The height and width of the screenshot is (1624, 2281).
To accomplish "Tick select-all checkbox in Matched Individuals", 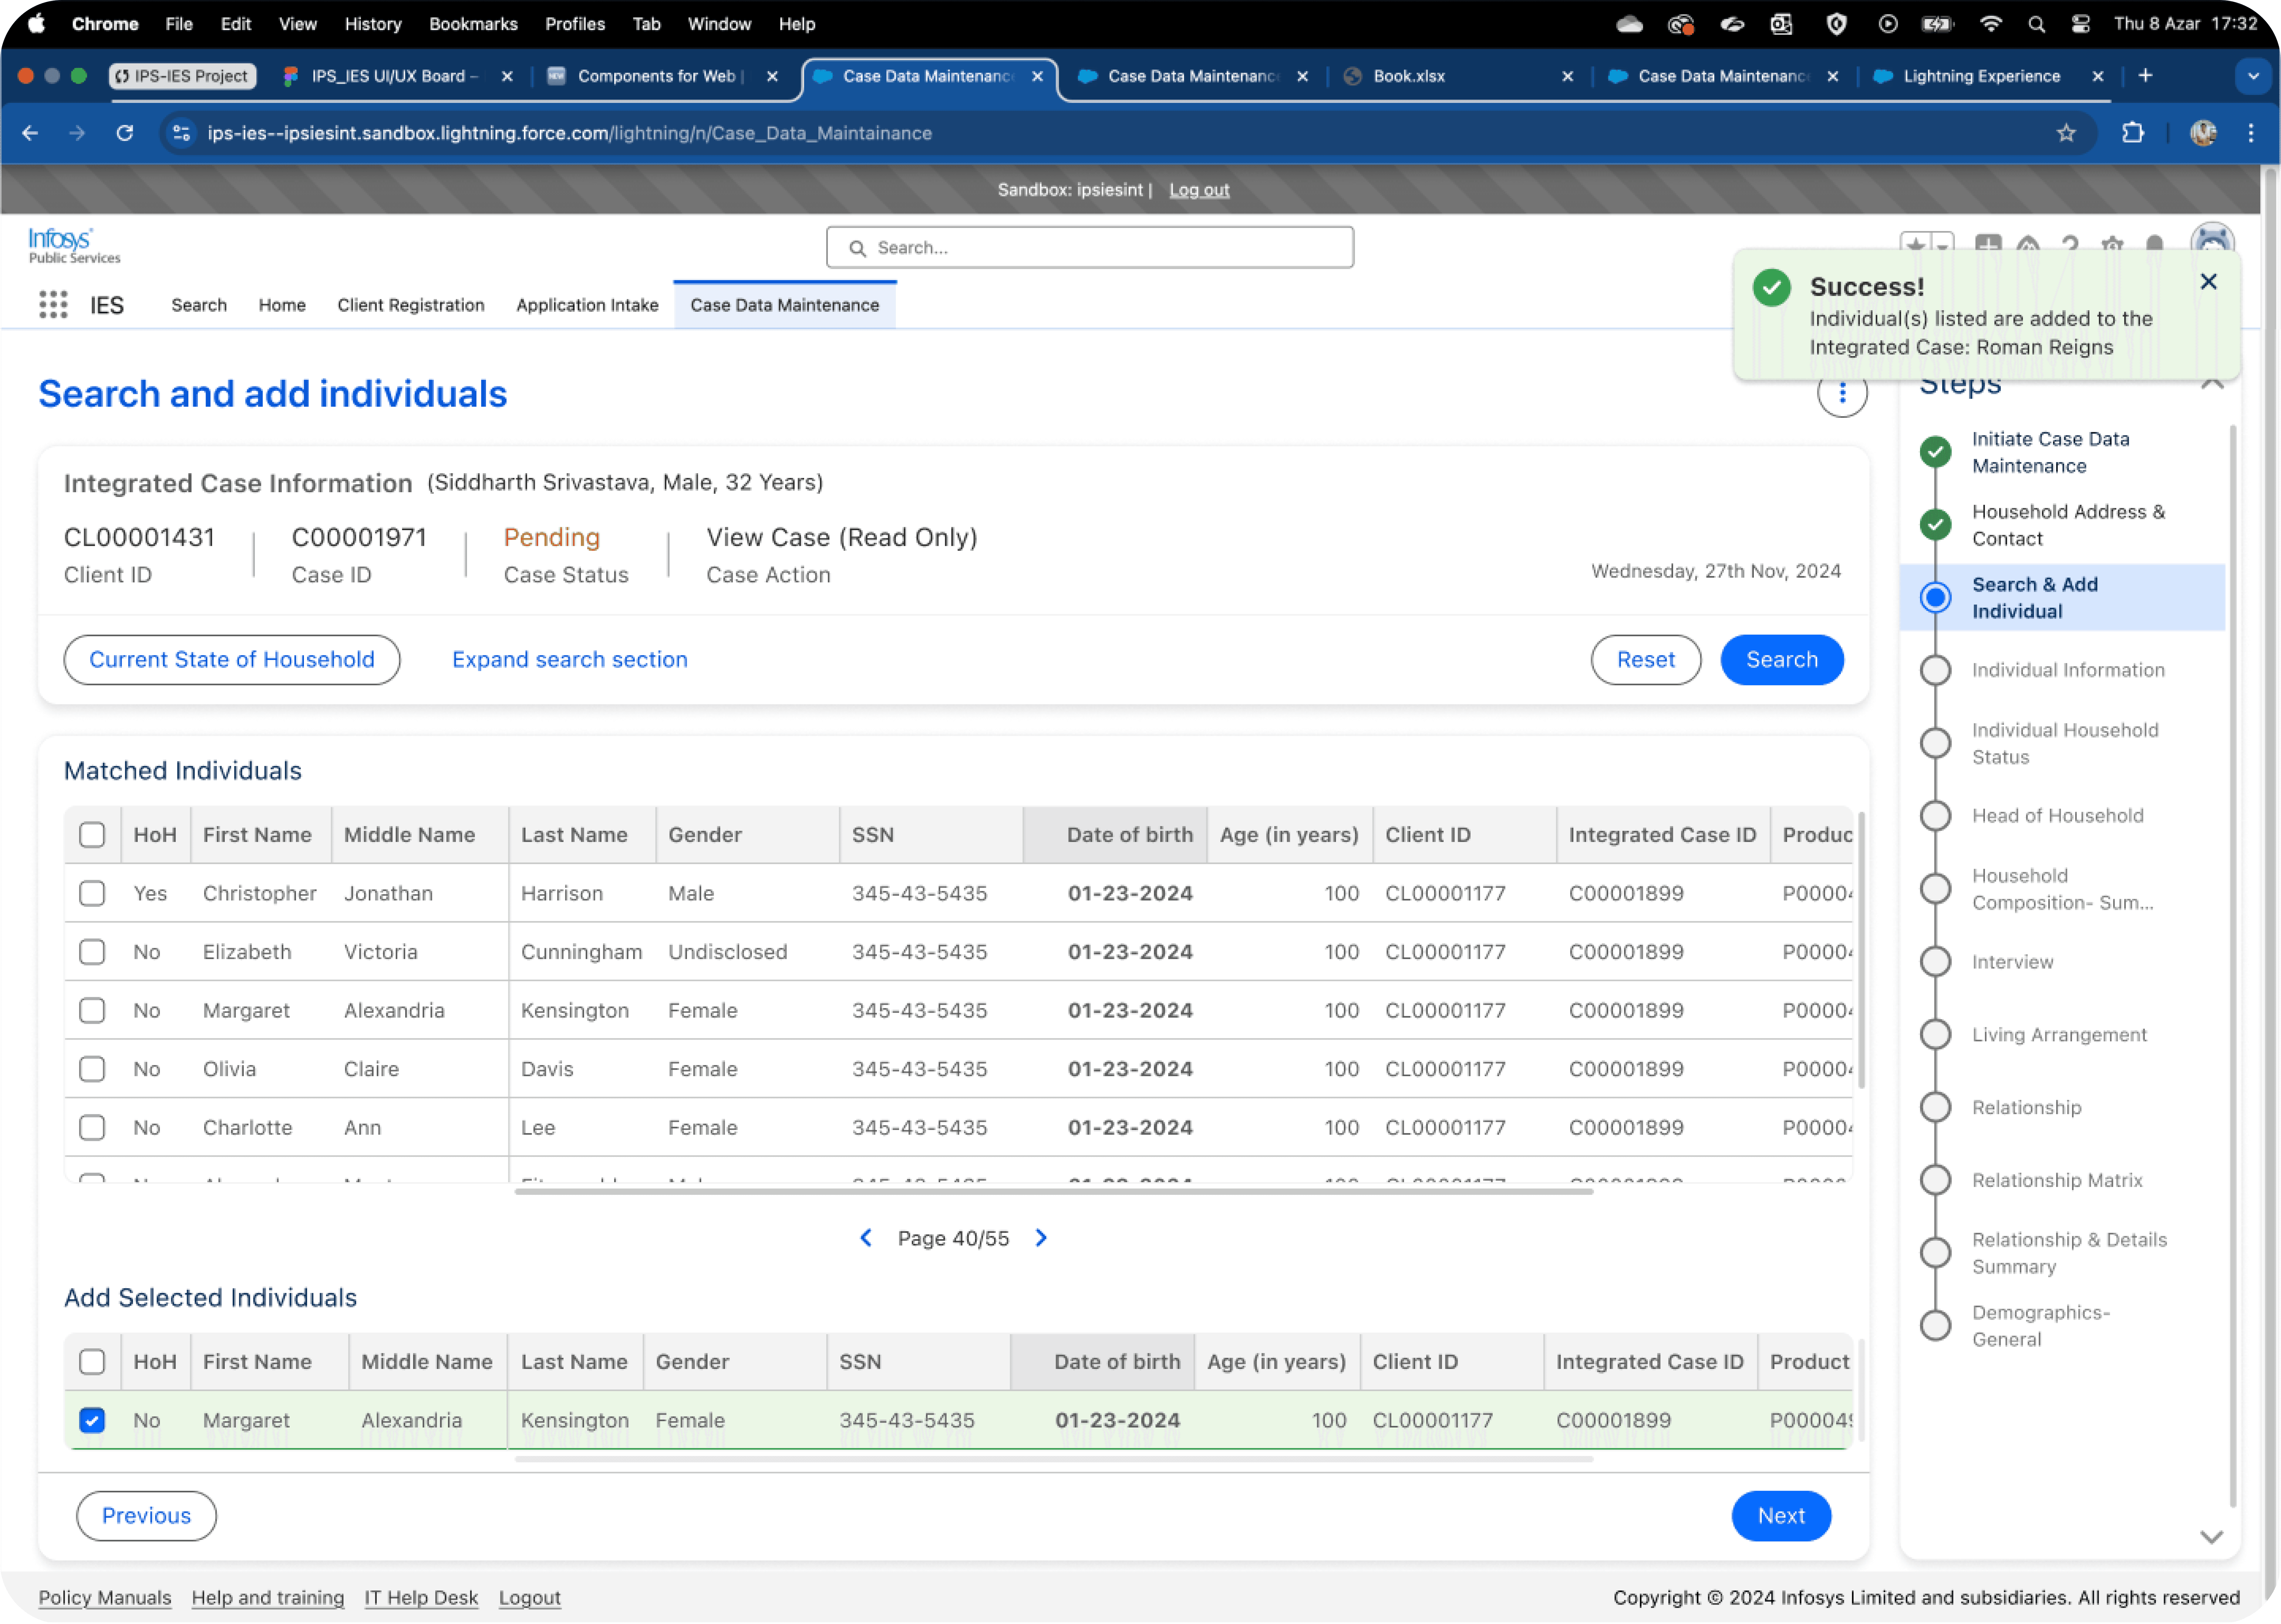I will click(x=92, y=835).
